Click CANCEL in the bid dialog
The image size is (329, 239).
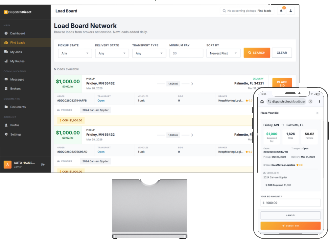click(291, 216)
